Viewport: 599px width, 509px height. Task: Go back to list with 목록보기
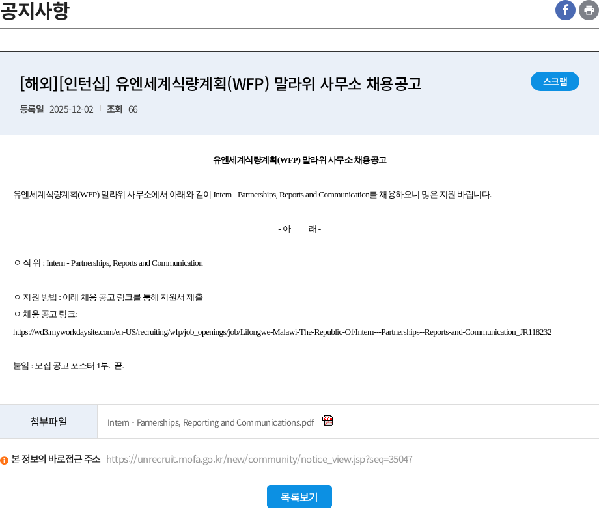point(299,497)
